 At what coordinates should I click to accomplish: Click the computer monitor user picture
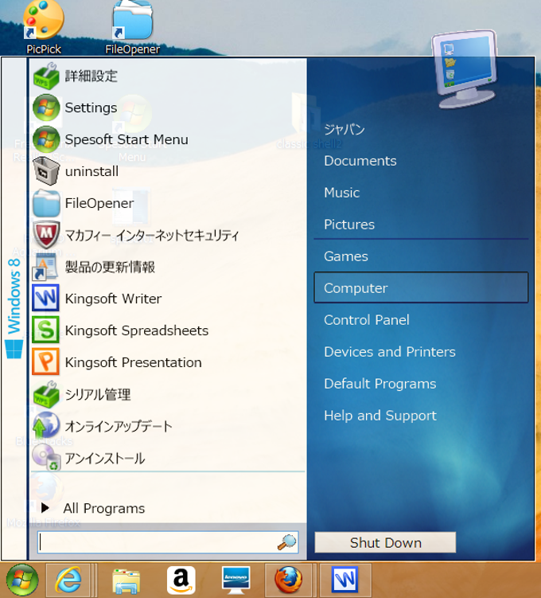coord(465,69)
